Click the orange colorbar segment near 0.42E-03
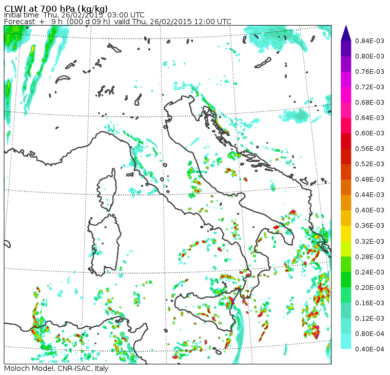The width and height of the screenshot is (390, 375). click(x=346, y=203)
